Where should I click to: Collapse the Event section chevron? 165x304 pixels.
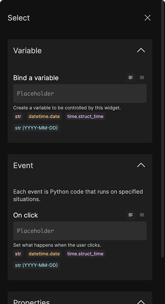tap(141, 165)
